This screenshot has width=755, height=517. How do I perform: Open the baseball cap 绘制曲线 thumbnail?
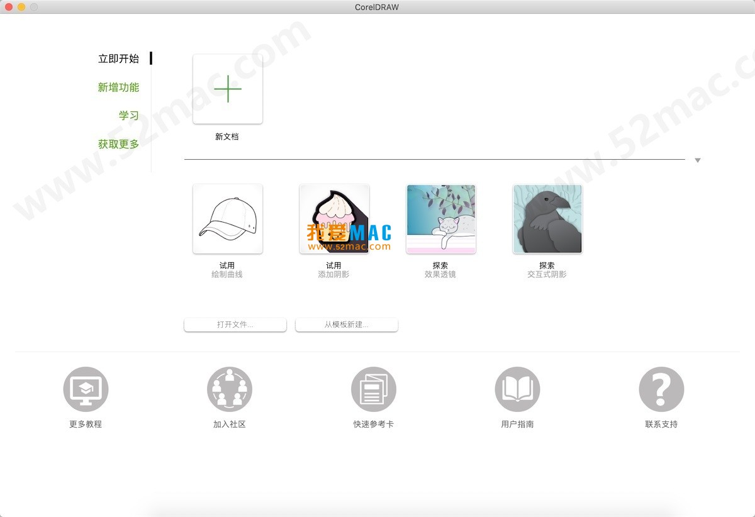point(228,219)
